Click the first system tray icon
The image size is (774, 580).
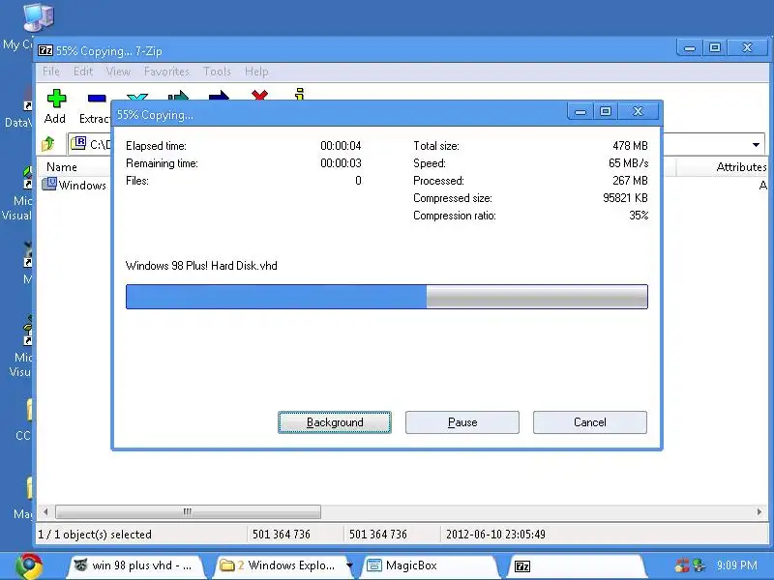pos(683,565)
